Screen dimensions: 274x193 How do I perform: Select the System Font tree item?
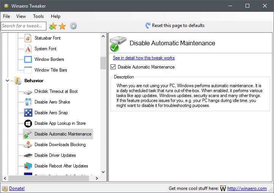point(46,49)
